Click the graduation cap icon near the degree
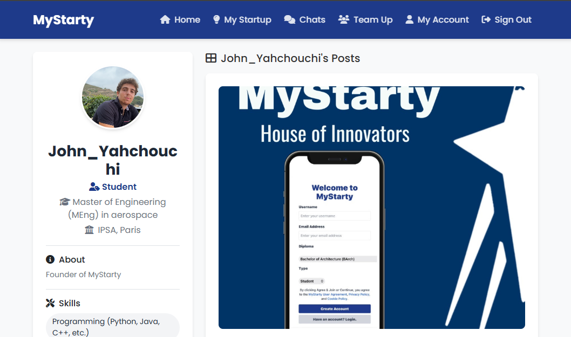The image size is (571, 337). pos(65,201)
